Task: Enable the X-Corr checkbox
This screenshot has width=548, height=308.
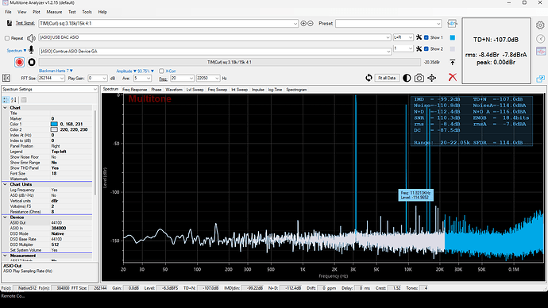Action: point(161,71)
